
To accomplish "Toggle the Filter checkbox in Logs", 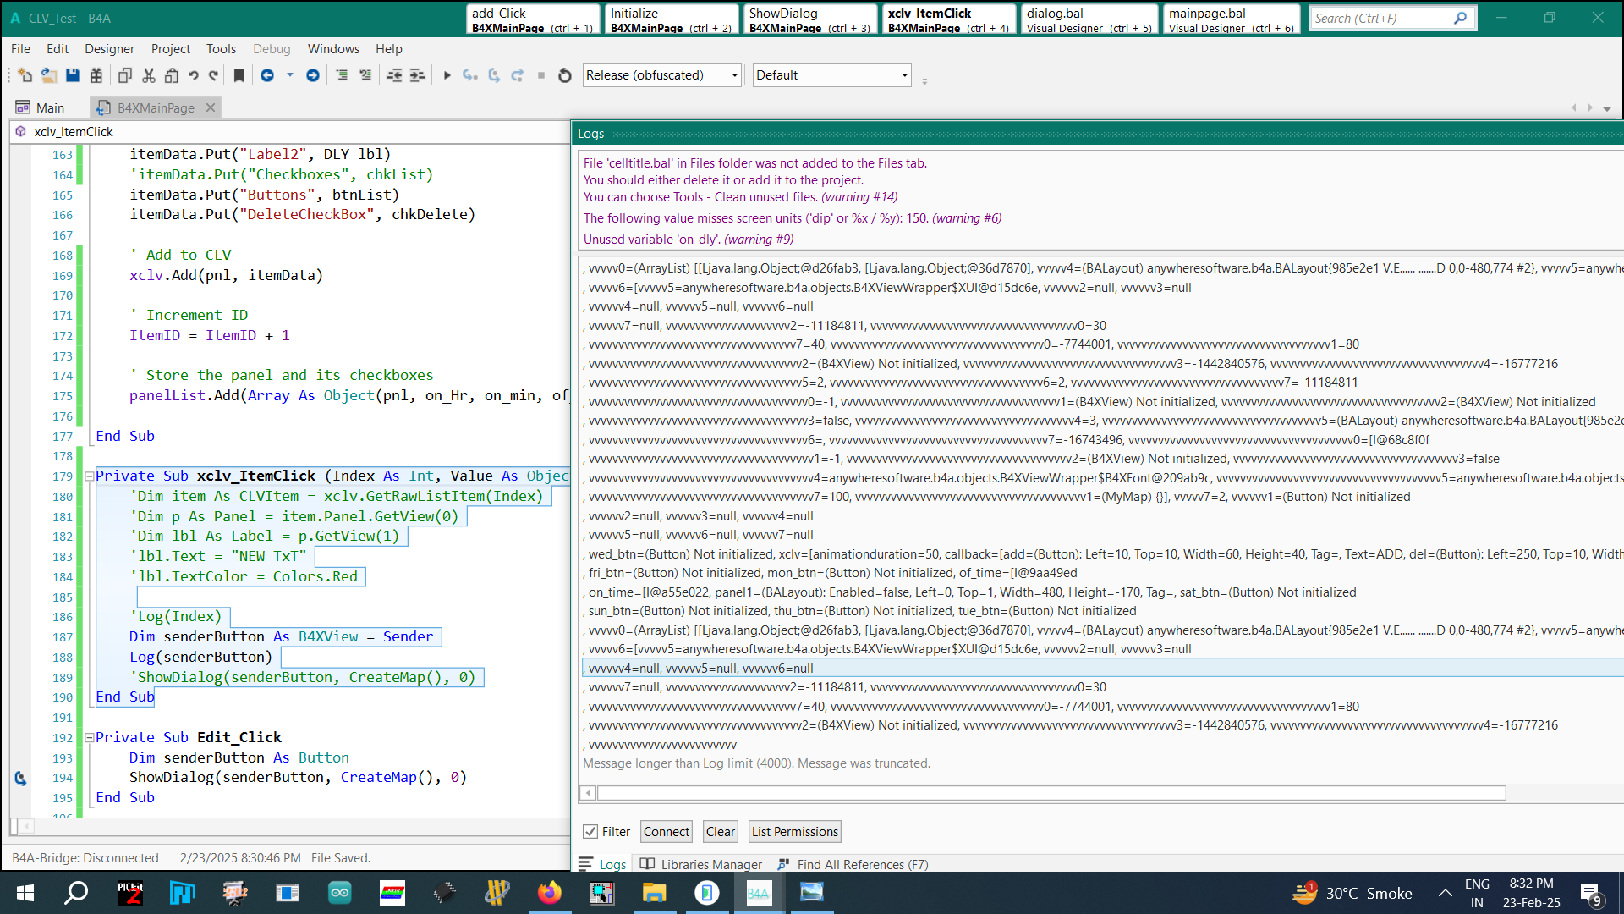I will (590, 832).
